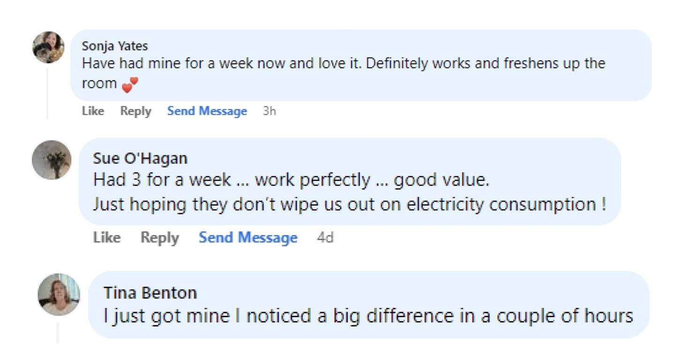Open Sue O'Hagan's profile picture

click(52, 160)
